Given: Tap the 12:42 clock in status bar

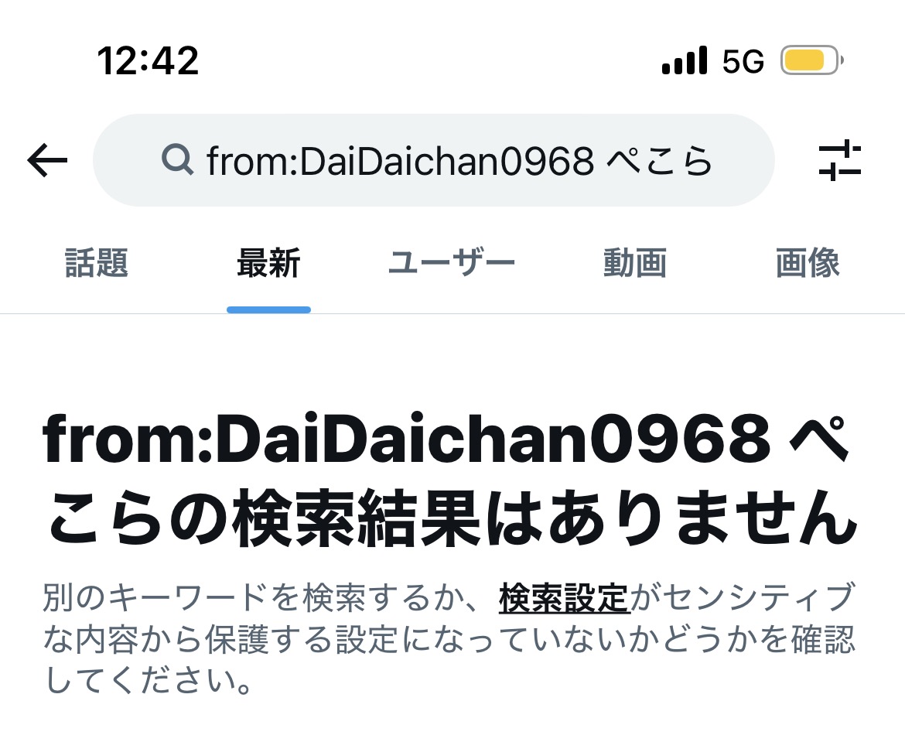Looking at the screenshot, I should pos(148,60).
